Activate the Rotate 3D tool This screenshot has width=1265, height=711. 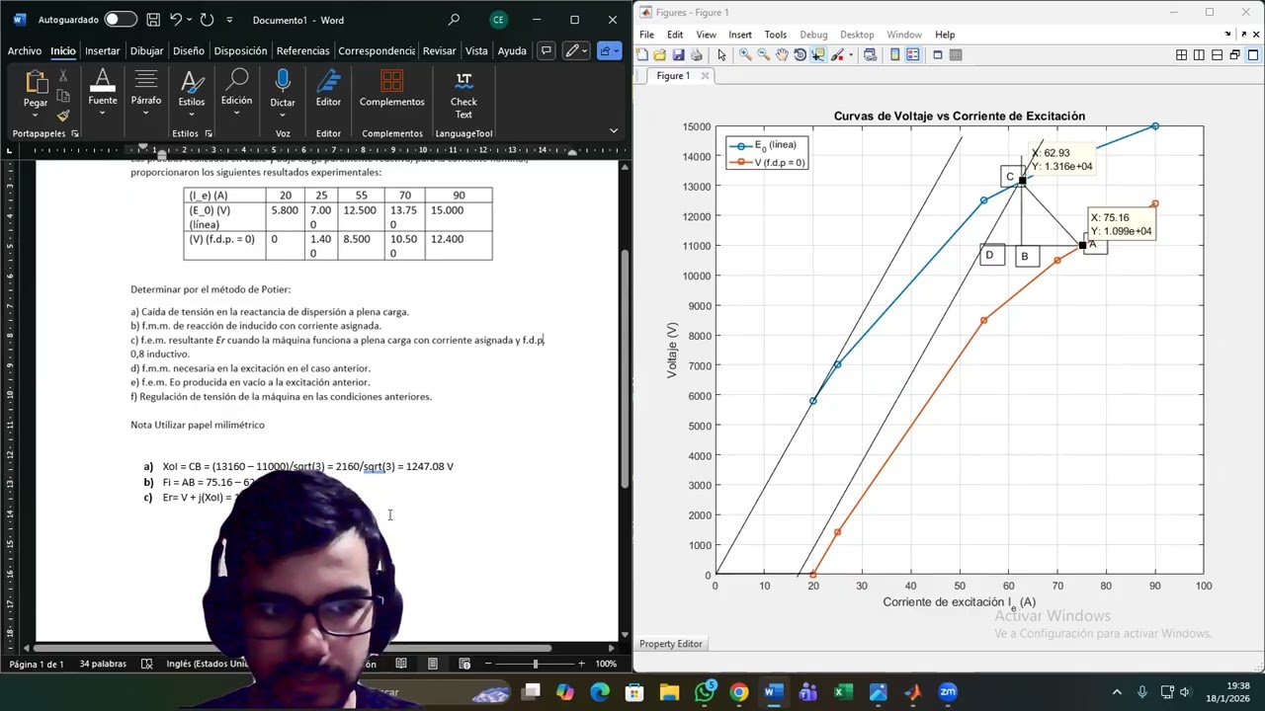(x=800, y=55)
